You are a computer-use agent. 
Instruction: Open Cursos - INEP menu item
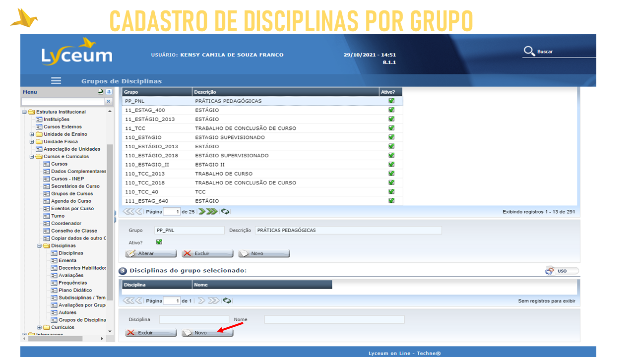67,178
